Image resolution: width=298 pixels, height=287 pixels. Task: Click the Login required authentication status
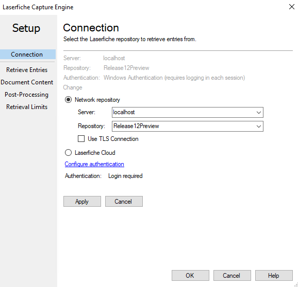[x=125, y=176]
